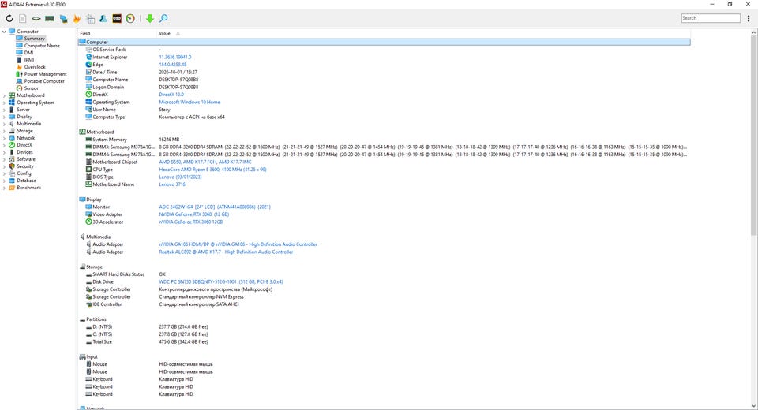This screenshot has width=758, height=410.
Task: Open Power Management in the tree
Action: pos(46,74)
